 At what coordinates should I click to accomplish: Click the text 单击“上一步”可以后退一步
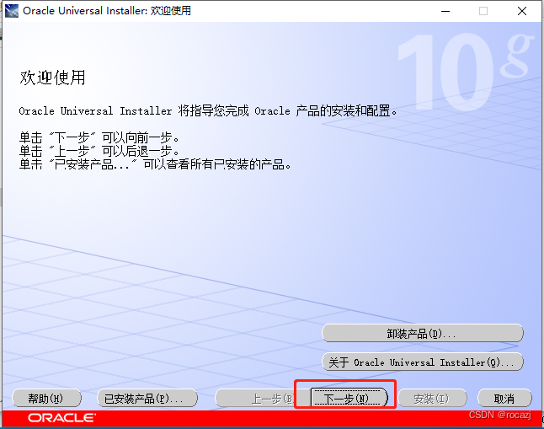(99, 151)
